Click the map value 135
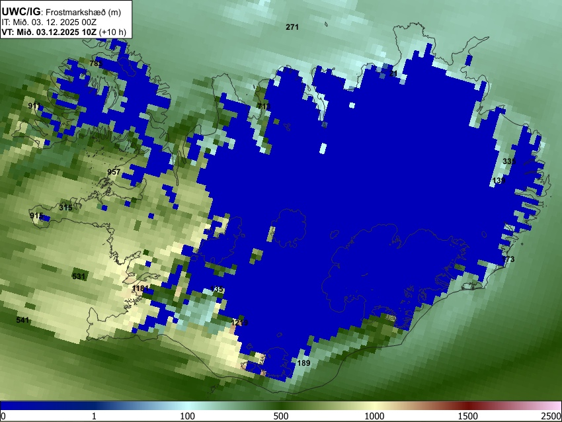The height and width of the screenshot is (422, 562). pyautogui.click(x=217, y=289)
